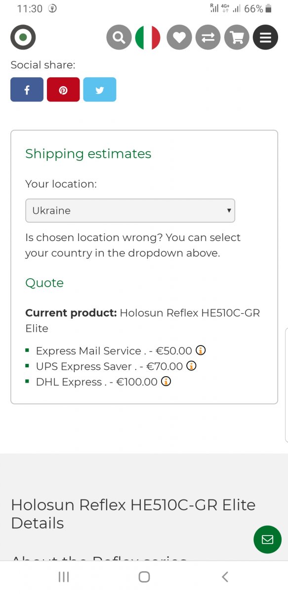Tap Android recent apps button

point(64,577)
